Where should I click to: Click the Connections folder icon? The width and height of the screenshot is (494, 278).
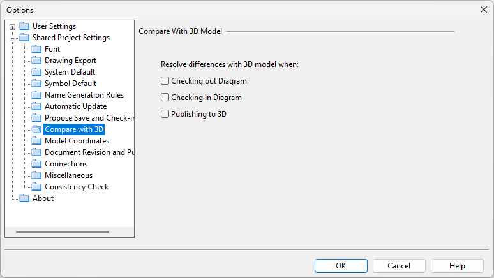36,164
